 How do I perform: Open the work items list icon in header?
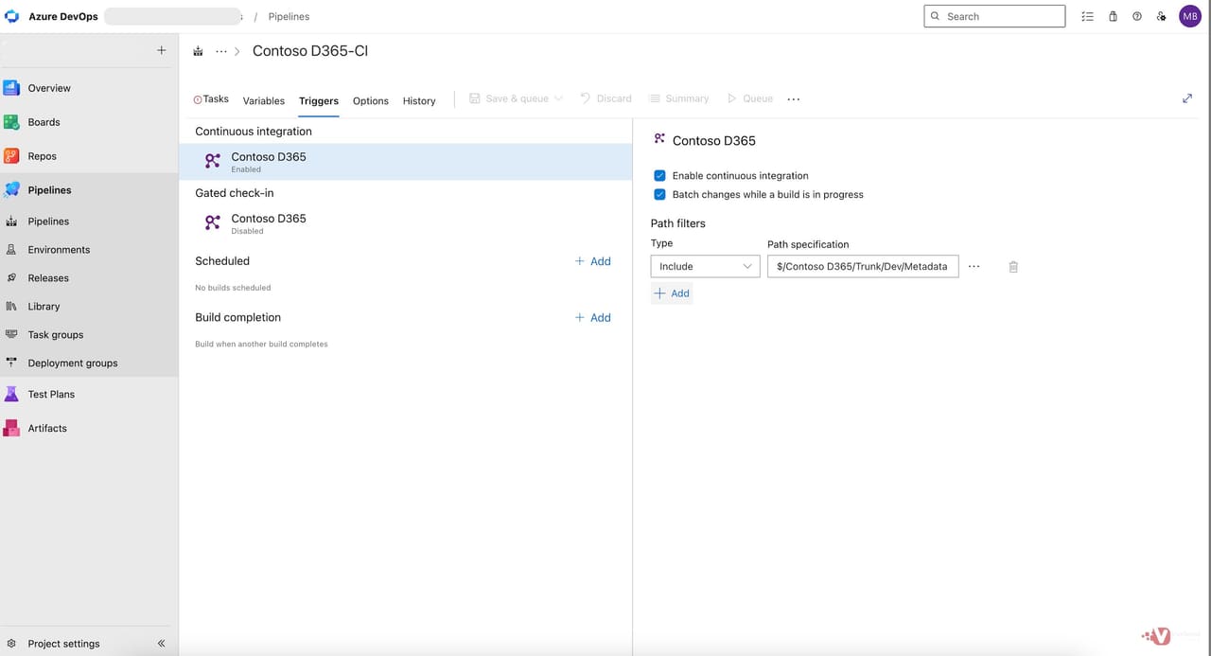[x=1088, y=16]
